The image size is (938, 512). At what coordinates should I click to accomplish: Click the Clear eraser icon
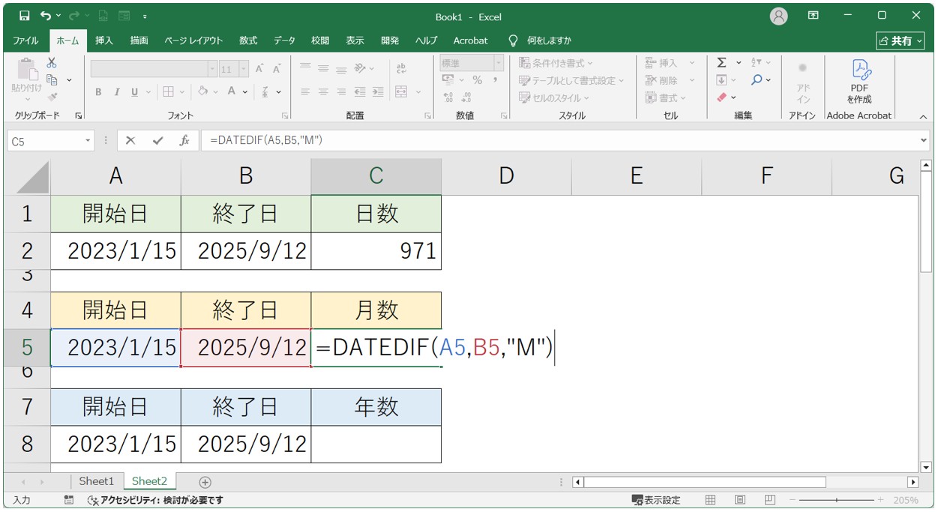[x=721, y=97]
